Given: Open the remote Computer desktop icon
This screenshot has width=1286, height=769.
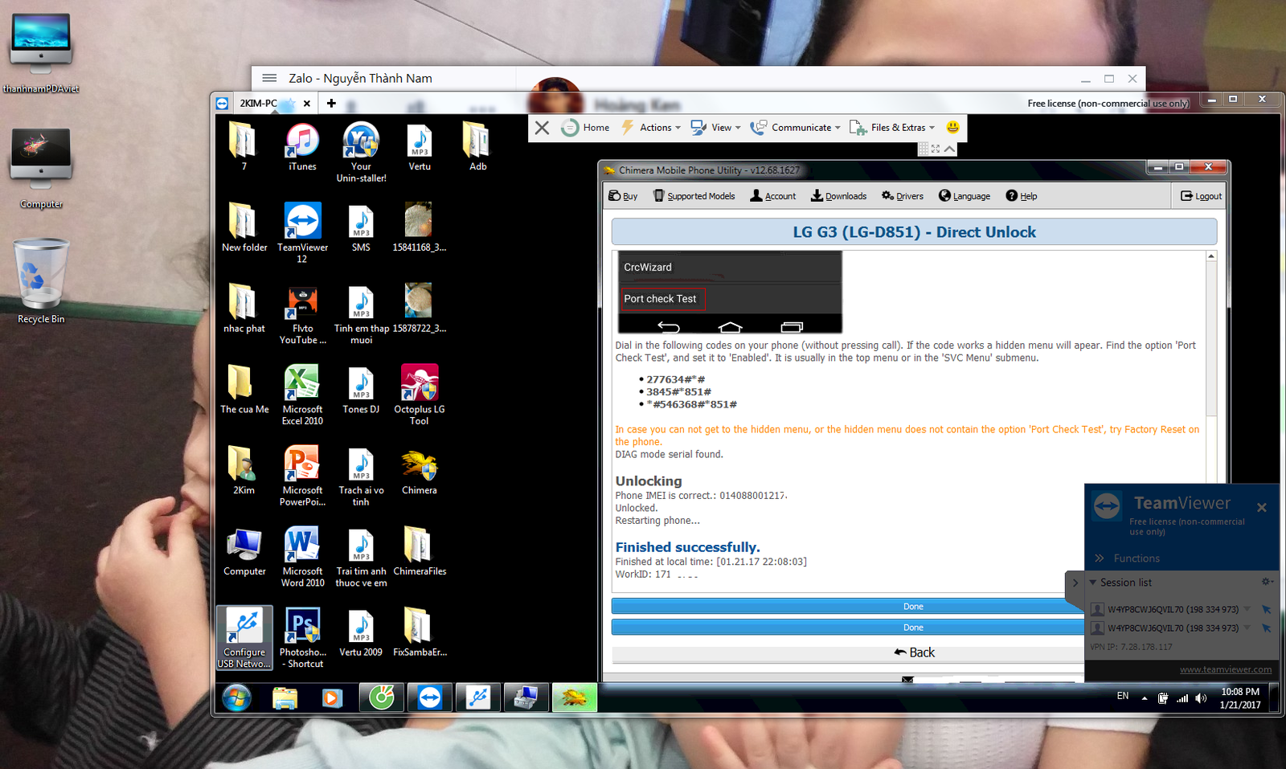Looking at the screenshot, I should pos(244,551).
